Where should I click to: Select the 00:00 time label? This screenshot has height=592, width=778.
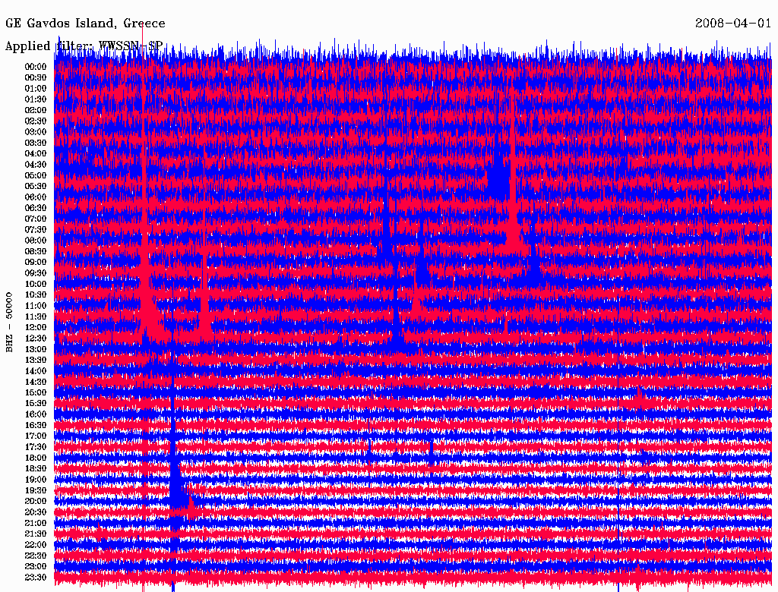36,67
